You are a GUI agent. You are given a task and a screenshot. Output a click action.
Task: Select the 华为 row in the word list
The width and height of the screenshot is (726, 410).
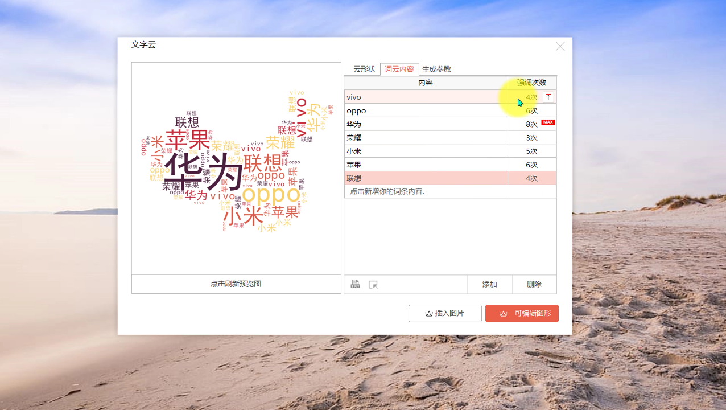pyautogui.click(x=450, y=124)
